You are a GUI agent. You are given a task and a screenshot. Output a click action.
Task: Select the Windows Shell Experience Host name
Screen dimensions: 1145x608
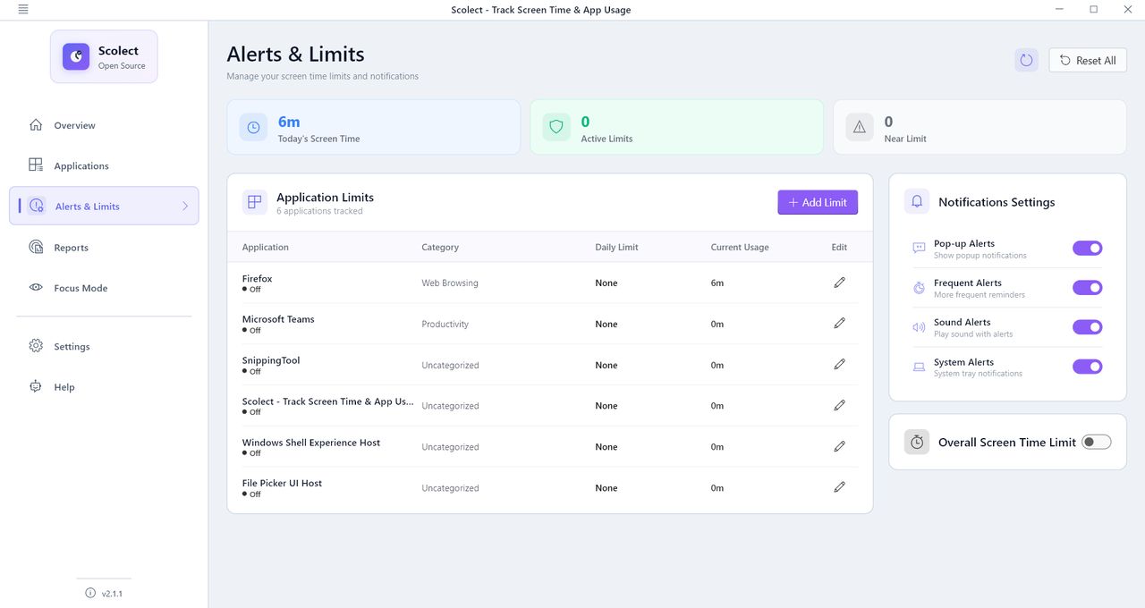tap(311, 443)
